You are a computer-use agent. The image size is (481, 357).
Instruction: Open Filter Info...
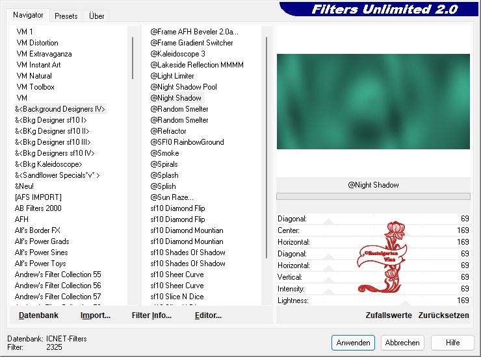(151, 315)
